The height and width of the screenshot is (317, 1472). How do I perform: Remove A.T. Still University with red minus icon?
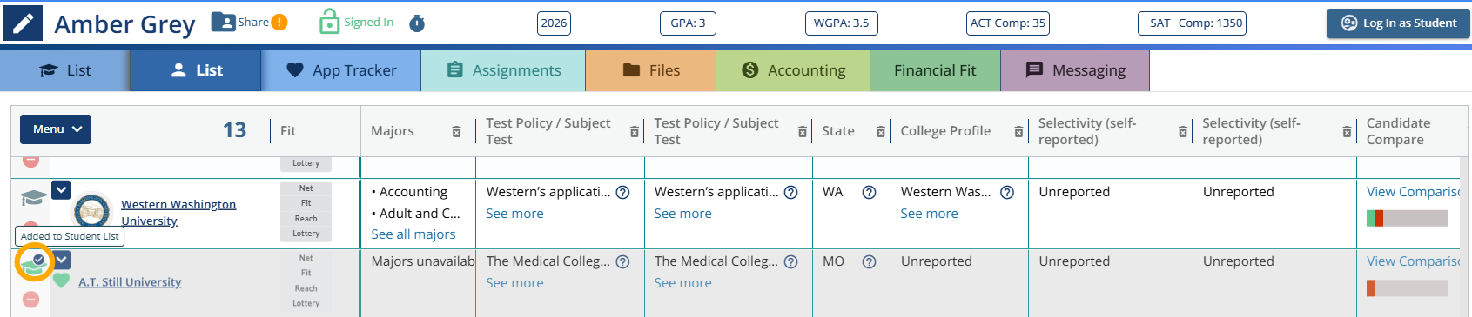click(x=30, y=300)
